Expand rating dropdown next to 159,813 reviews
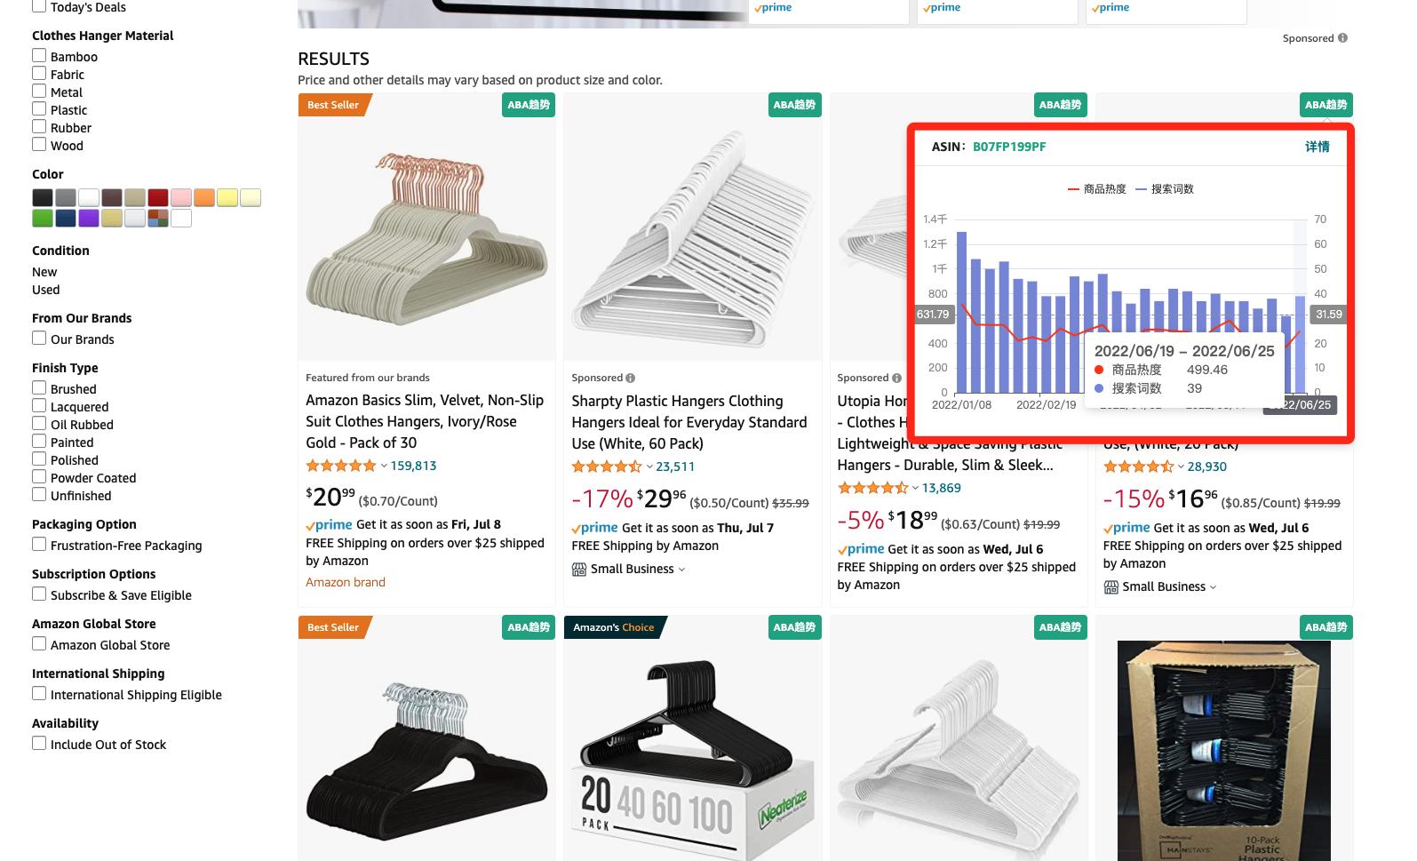1417x861 pixels. click(x=384, y=466)
